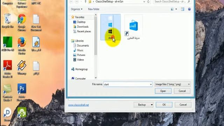Open the Image files type filter dropdown

[173, 84]
